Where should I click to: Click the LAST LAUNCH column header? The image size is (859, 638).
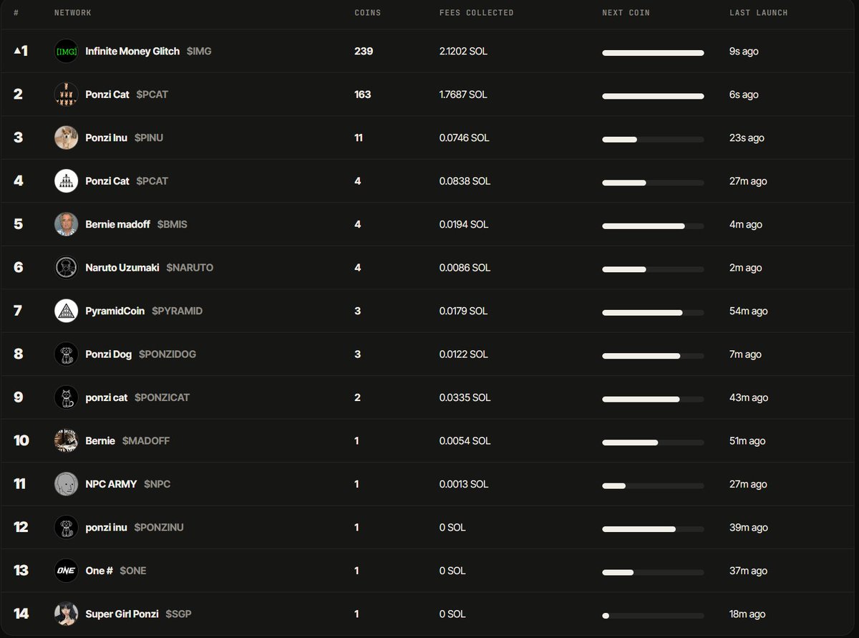click(759, 13)
